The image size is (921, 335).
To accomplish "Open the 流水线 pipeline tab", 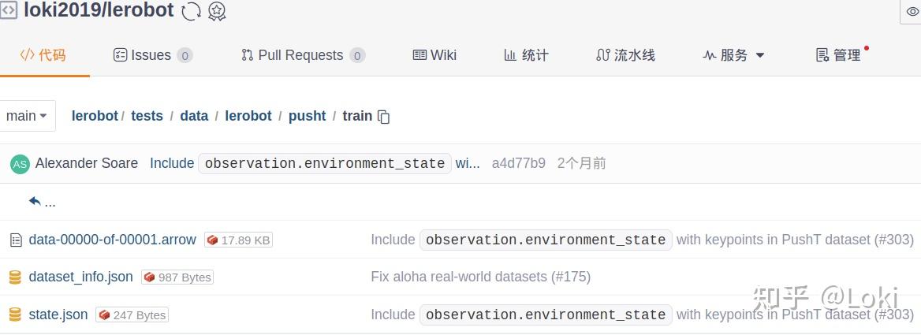I will click(x=625, y=55).
